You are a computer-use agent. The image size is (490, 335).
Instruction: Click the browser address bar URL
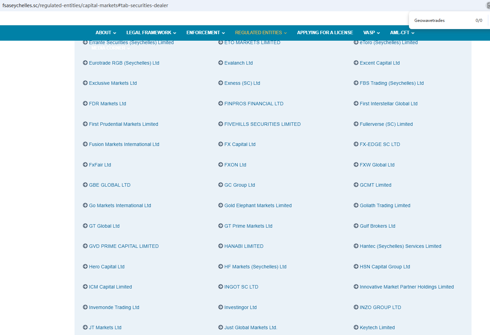pyautogui.click(x=85, y=5)
